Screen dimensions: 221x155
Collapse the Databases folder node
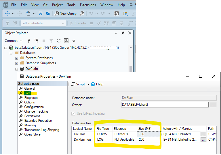coord(11,53)
